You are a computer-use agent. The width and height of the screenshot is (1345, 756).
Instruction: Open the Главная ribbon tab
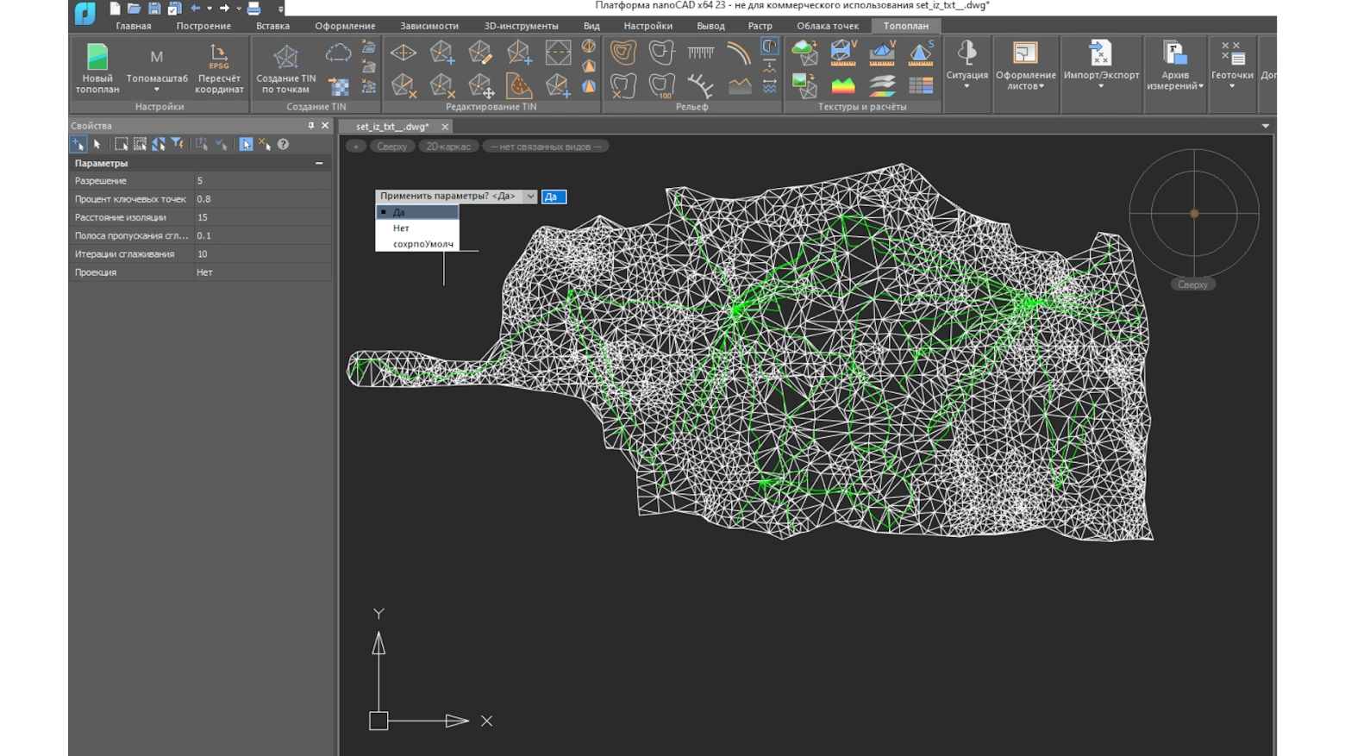(x=133, y=26)
